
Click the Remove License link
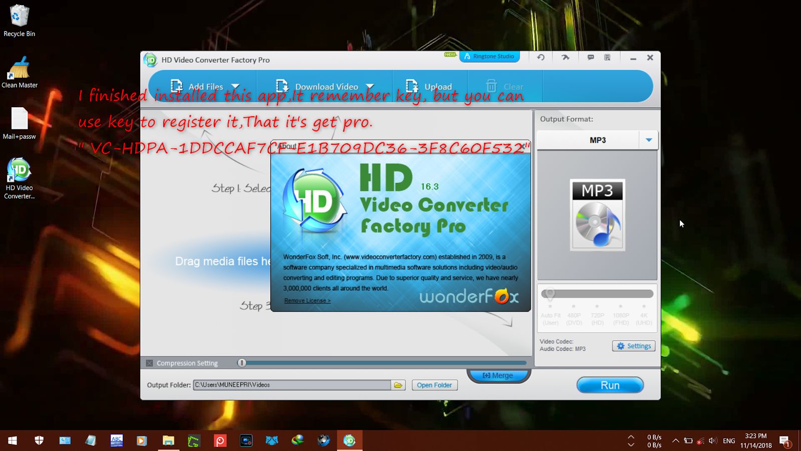tap(307, 301)
